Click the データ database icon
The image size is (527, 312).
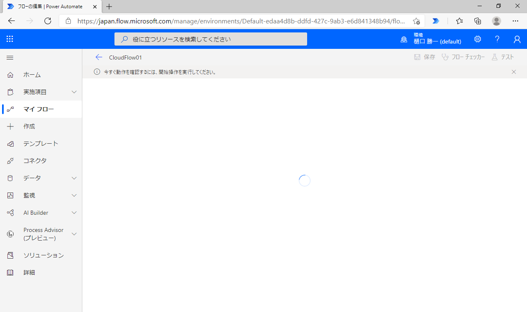10,178
